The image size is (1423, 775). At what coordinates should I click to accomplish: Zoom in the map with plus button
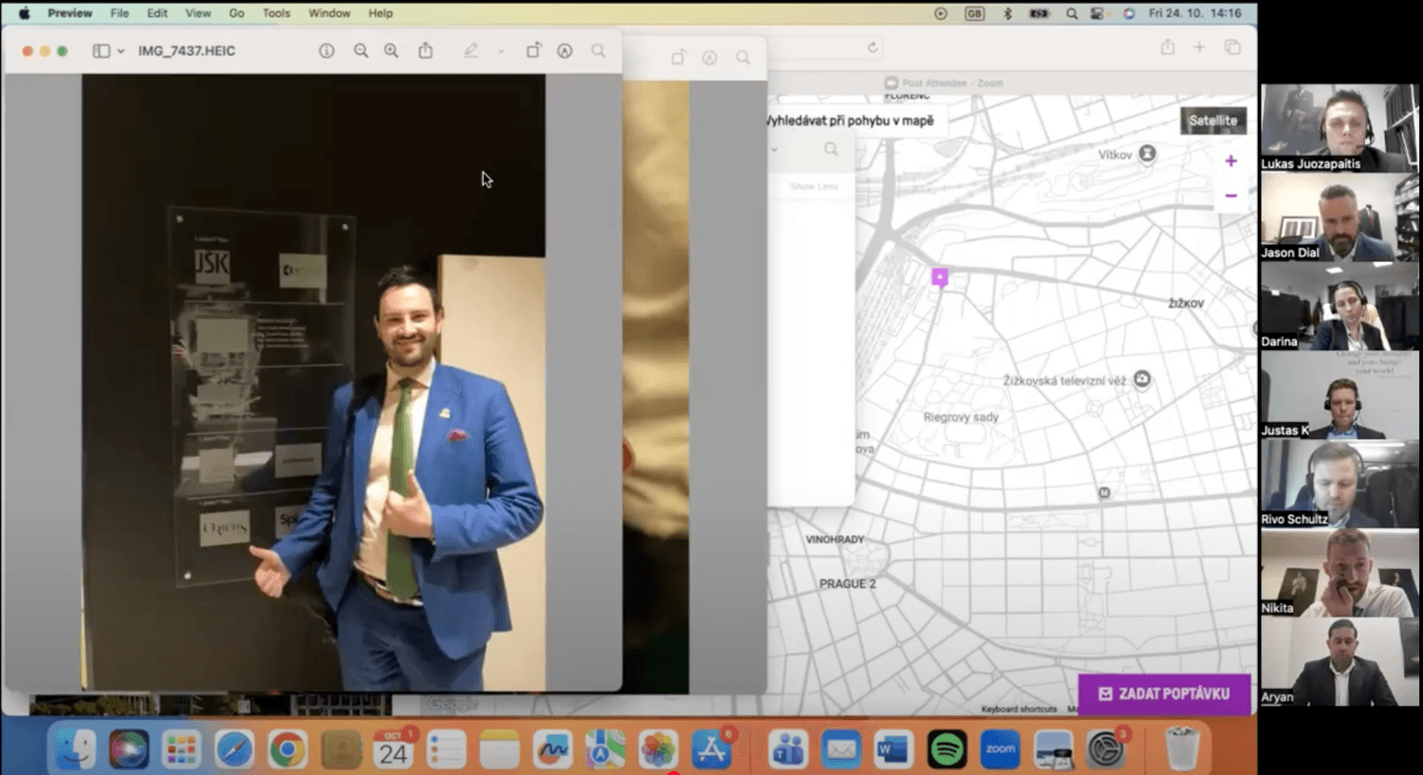pyautogui.click(x=1230, y=161)
